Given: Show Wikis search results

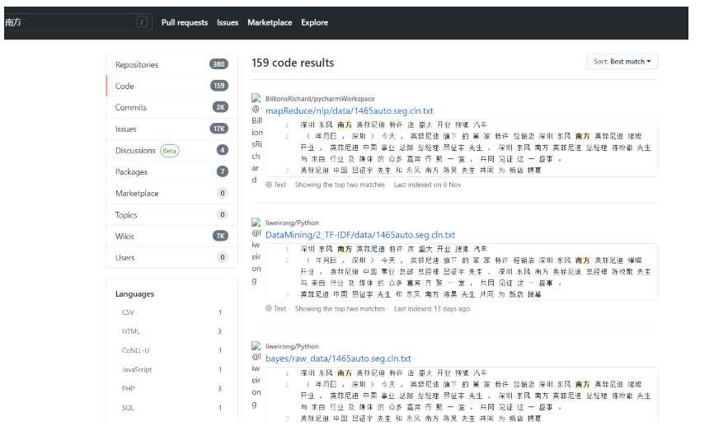Looking at the screenshot, I should tap(171, 236).
